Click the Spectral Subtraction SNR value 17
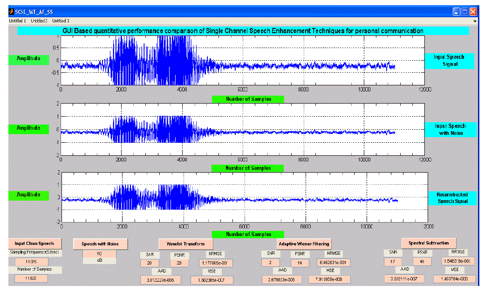The height and width of the screenshot is (293, 491). click(393, 261)
